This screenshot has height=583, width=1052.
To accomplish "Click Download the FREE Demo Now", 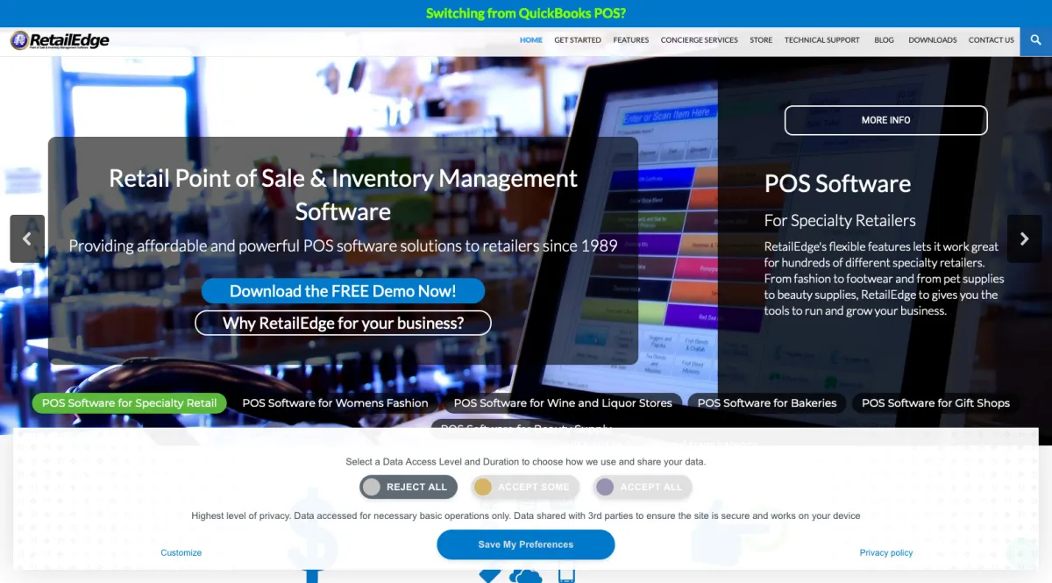I will [343, 291].
